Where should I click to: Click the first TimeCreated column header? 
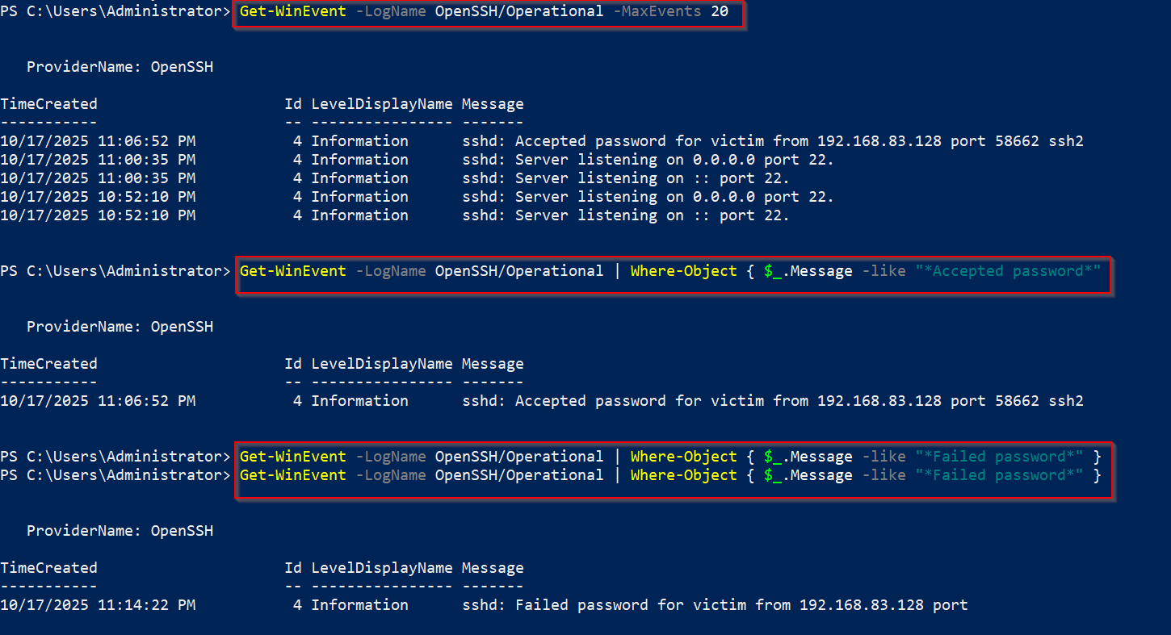48,104
